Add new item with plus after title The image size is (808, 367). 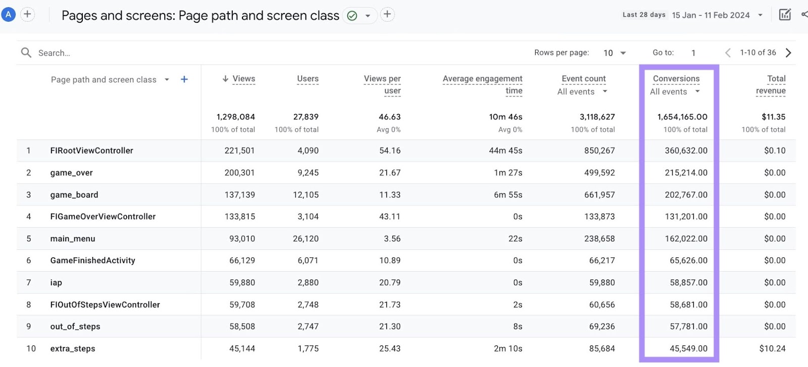click(x=387, y=15)
